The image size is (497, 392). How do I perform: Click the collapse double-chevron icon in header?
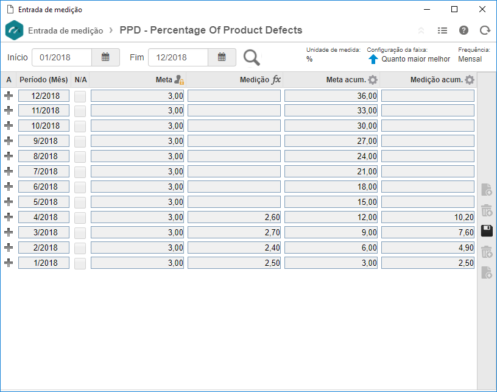point(421,30)
